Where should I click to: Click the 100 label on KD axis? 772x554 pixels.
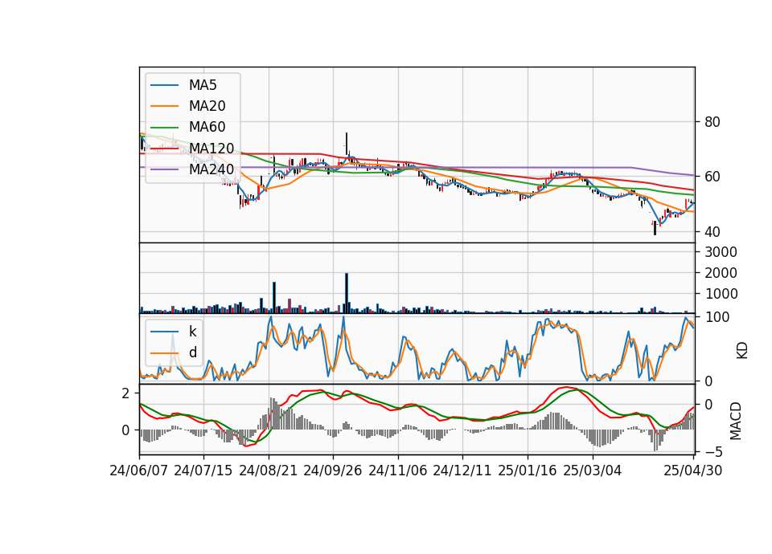tap(717, 317)
